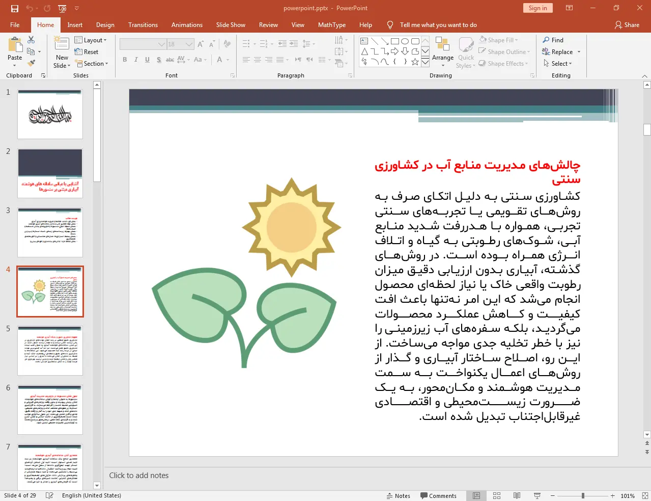
Task: Click the Arrange button icon
Action: pos(443,45)
